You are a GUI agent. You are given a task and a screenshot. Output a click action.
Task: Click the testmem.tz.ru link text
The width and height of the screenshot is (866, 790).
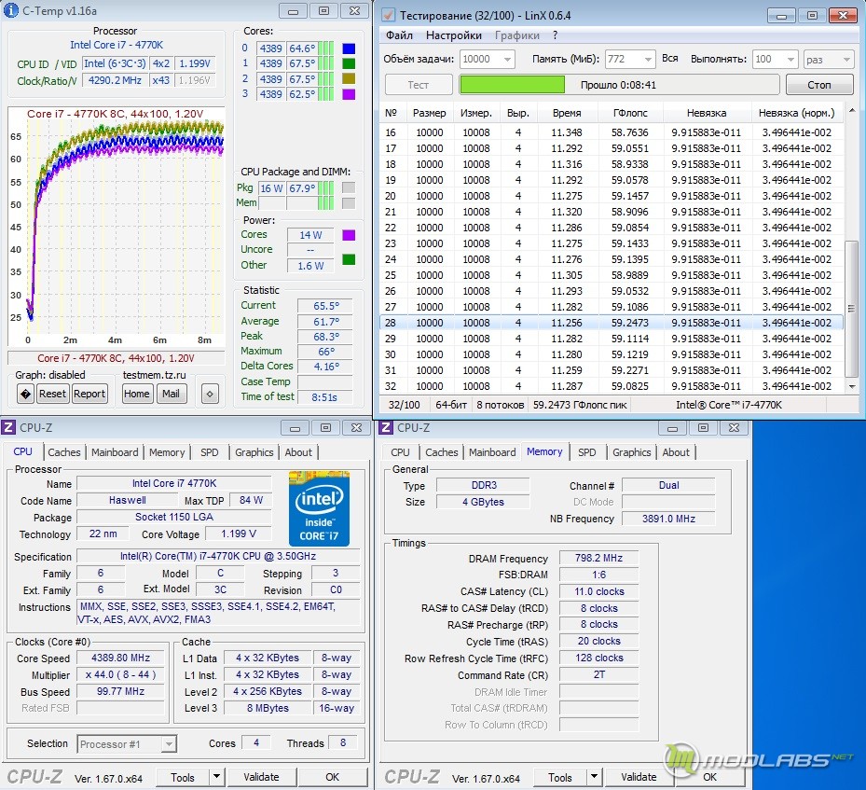pyautogui.click(x=154, y=375)
